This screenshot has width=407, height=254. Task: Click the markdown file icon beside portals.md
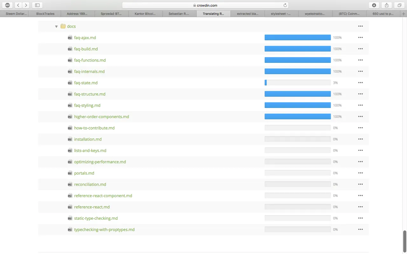pos(70,173)
